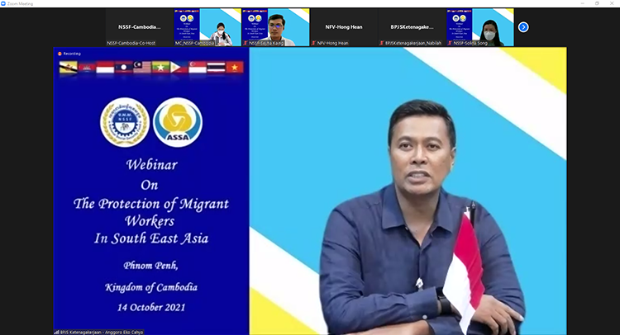Click the Zoom Meeting icon in title bar

point(3,3)
